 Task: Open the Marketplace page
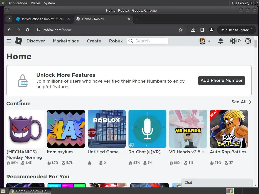pyautogui.click(x=66, y=41)
